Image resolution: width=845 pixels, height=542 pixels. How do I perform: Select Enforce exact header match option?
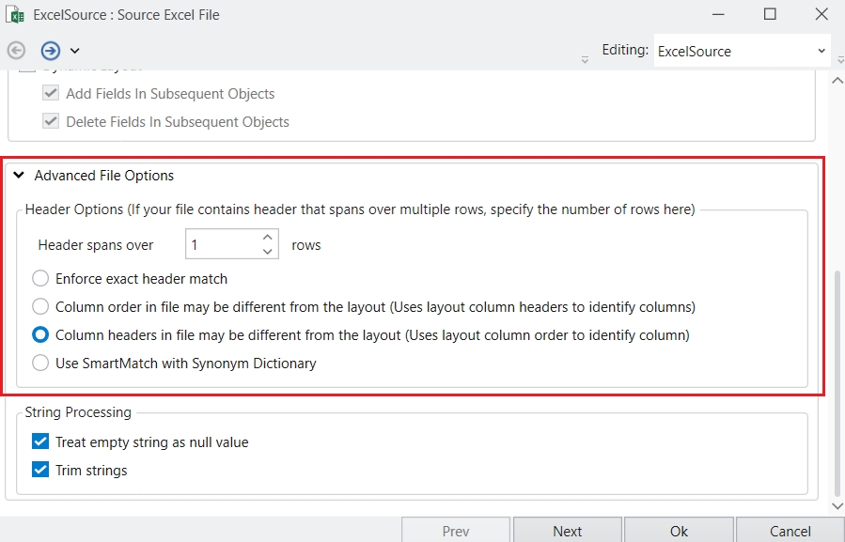40,278
